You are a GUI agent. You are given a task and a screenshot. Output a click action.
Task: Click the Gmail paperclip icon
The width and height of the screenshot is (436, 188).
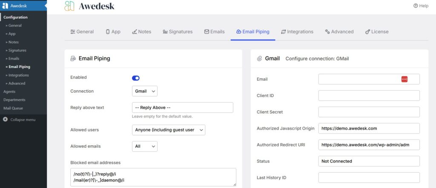(x=259, y=59)
